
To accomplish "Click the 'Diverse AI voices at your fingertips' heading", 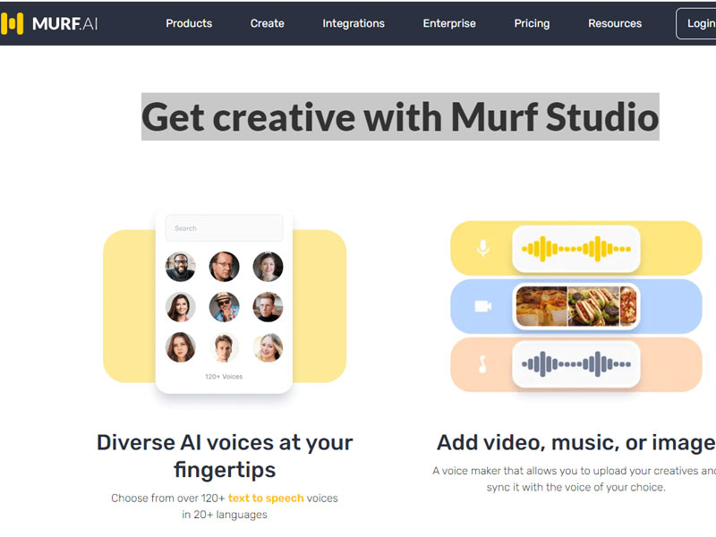I will [x=225, y=456].
